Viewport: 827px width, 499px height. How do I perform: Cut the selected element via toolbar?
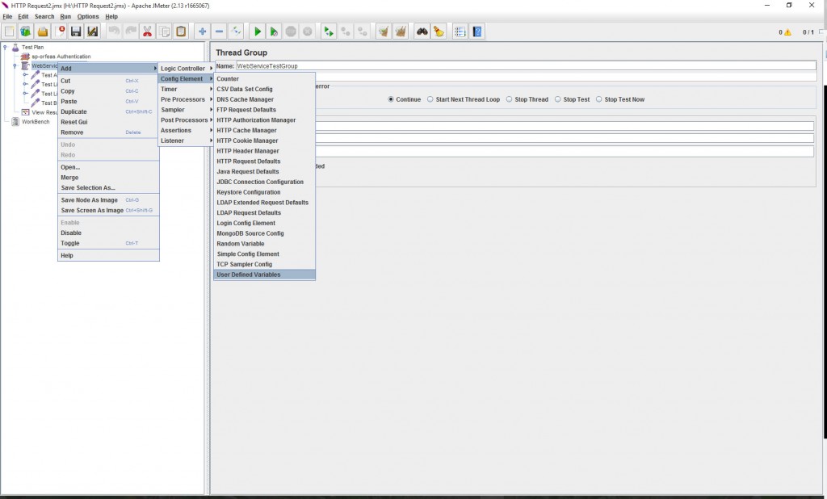coord(148,31)
